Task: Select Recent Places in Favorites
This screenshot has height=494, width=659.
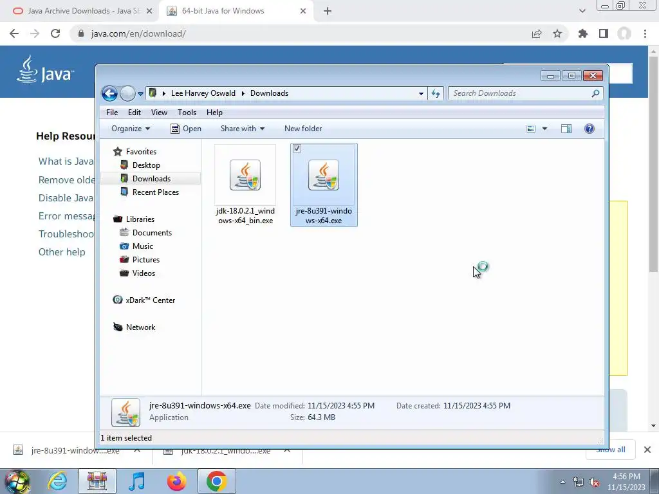Action: click(x=156, y=192)
